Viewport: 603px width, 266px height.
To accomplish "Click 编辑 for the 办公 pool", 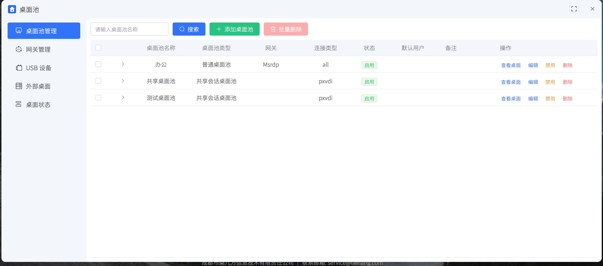I will coord(533,65).
